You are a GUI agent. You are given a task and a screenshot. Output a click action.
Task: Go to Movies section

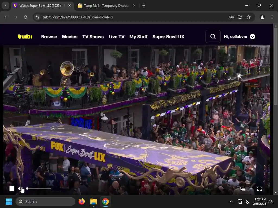coord(70,37)
